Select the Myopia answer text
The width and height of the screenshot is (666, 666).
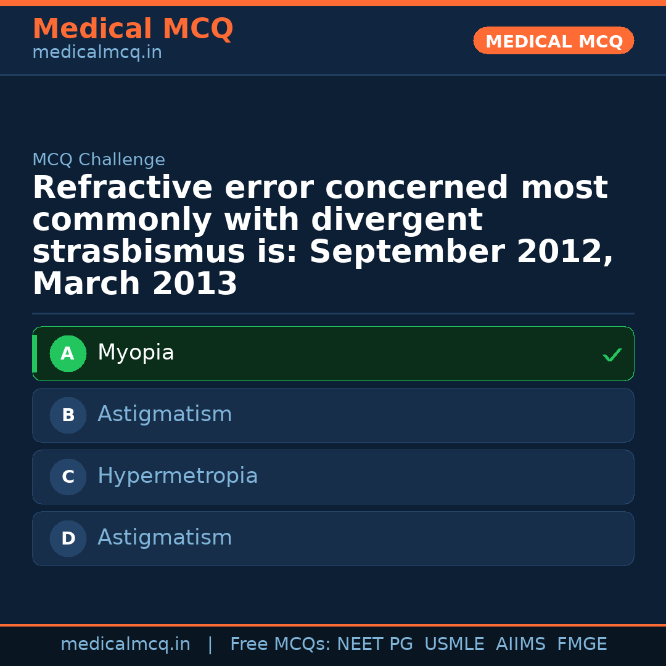(136, 353)
